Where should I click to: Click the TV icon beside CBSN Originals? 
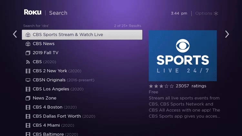28,80
